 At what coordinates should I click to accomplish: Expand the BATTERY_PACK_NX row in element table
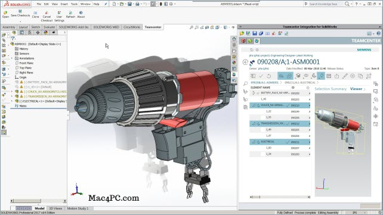tap(254, 93)
